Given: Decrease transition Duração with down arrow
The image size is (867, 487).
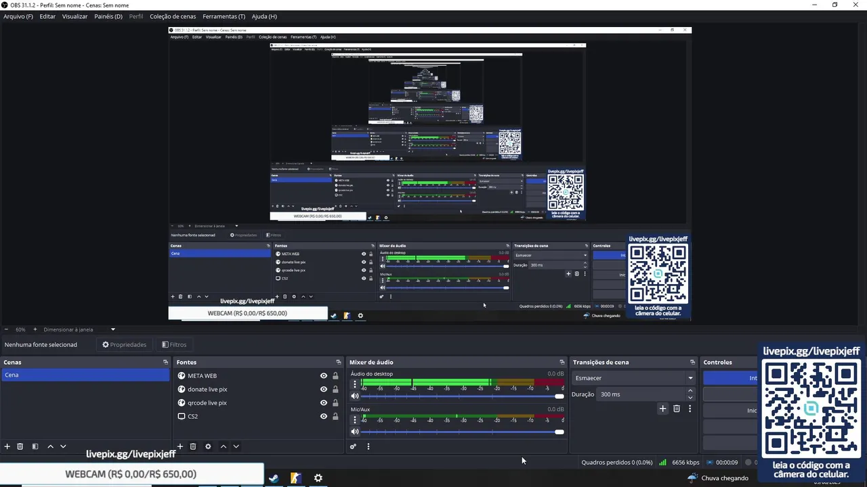Looking at the screenshot, I should (x=690, y=398).
